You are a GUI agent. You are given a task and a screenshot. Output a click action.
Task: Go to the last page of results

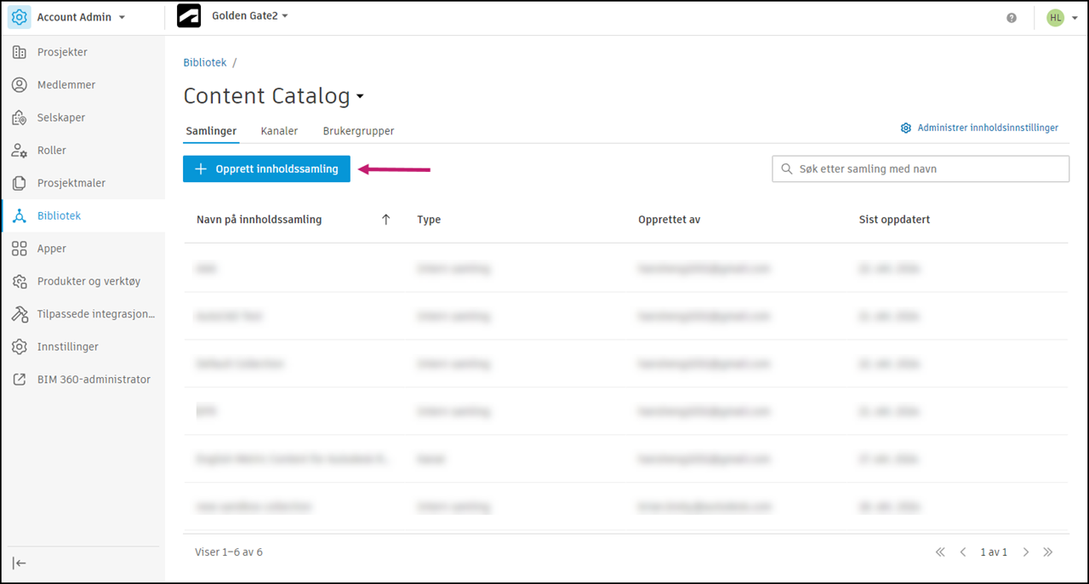(1048, 553)
